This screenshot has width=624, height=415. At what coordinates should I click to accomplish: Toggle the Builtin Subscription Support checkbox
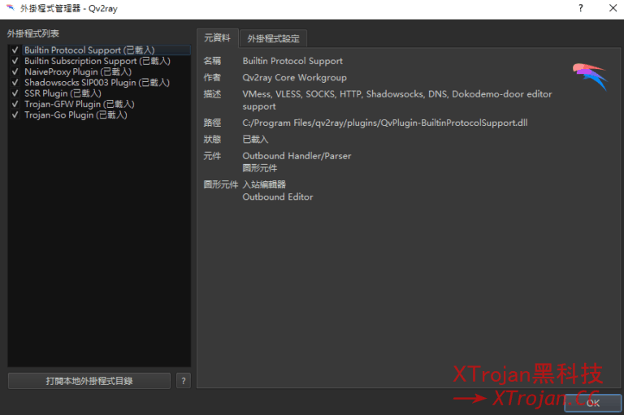tap(15, 61)
